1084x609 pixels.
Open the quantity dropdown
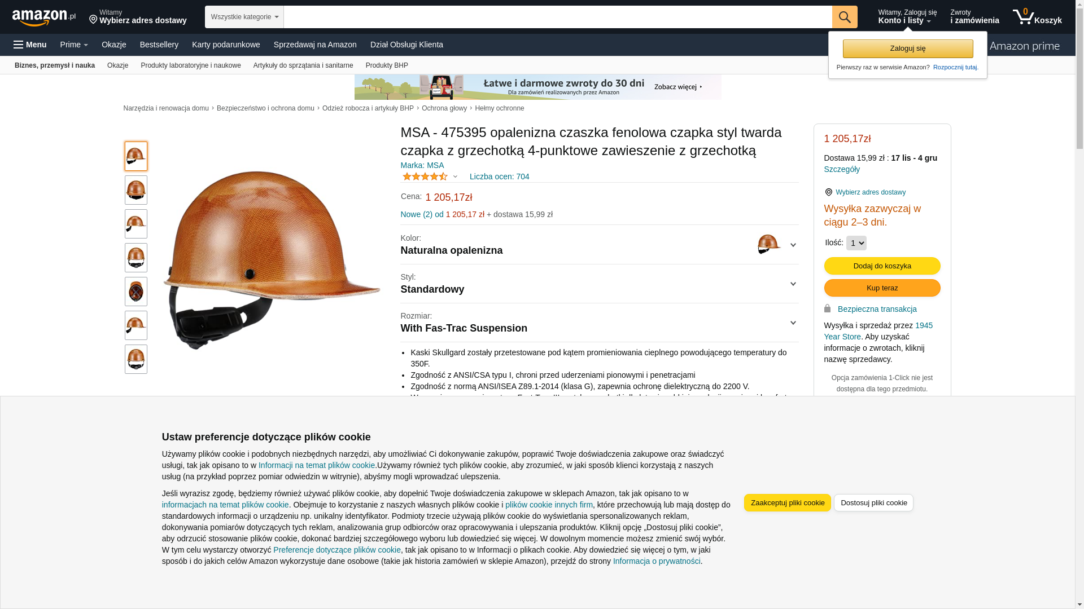click(856, 243)
